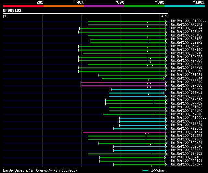Open hit UniRef100_B9SQ44 label
208x173 pixels.
pos(187,28)
